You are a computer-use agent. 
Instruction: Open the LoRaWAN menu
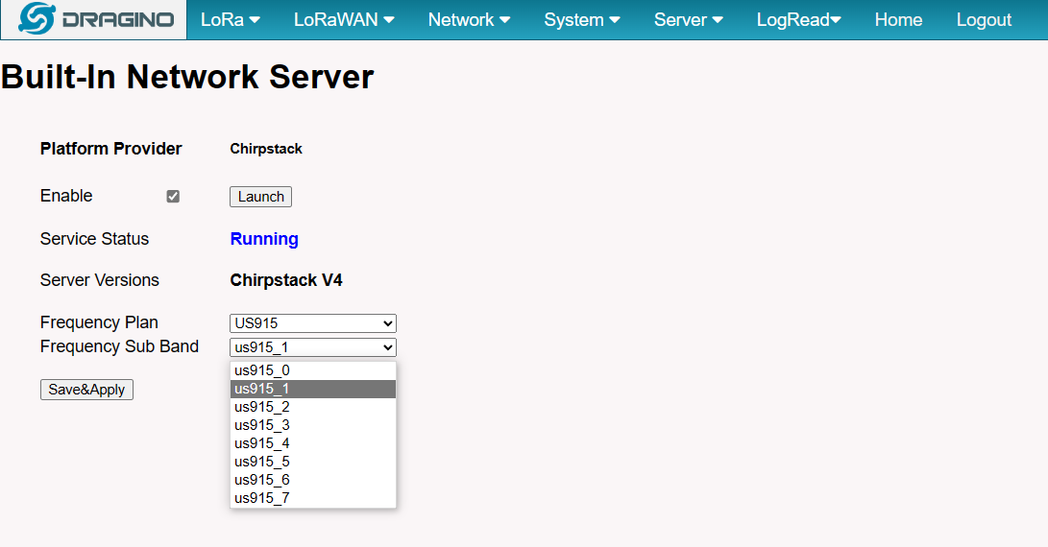pos(344,20)
